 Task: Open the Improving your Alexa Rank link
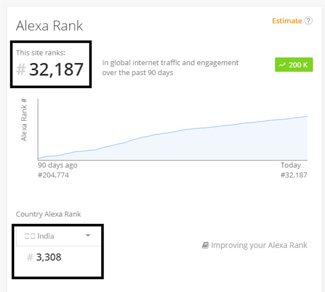(x=254, y=245)
